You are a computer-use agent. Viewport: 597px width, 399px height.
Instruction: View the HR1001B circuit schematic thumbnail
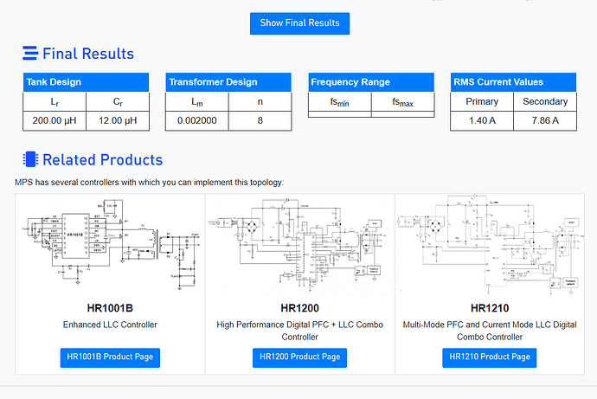[x=110, y=244]
